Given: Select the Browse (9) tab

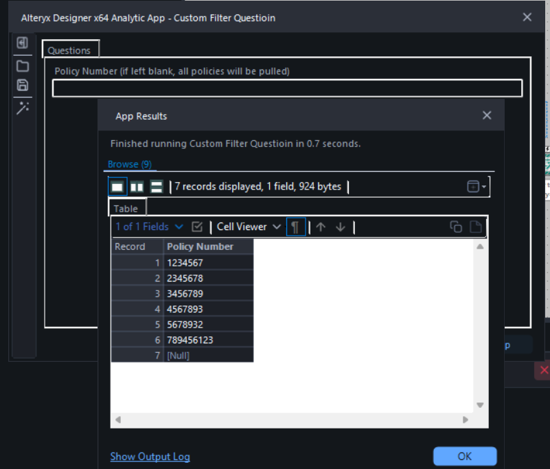Looking at the screenshot, I should coord(130,164).
